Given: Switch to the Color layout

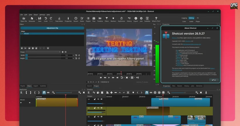Looking at the screenshot, I should [184, 21].
